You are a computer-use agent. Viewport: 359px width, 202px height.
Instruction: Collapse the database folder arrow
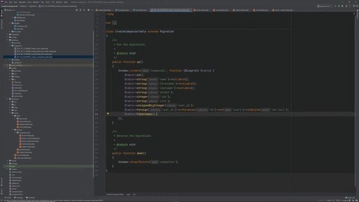[7, 40]
